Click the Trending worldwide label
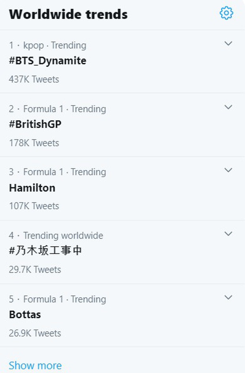This screenshot has width=245, height=373. pos(63,235)
